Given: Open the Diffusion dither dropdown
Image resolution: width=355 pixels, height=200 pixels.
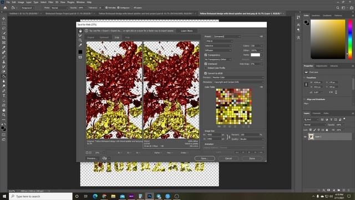Looking at the screenshot, I should click(218, 51).
